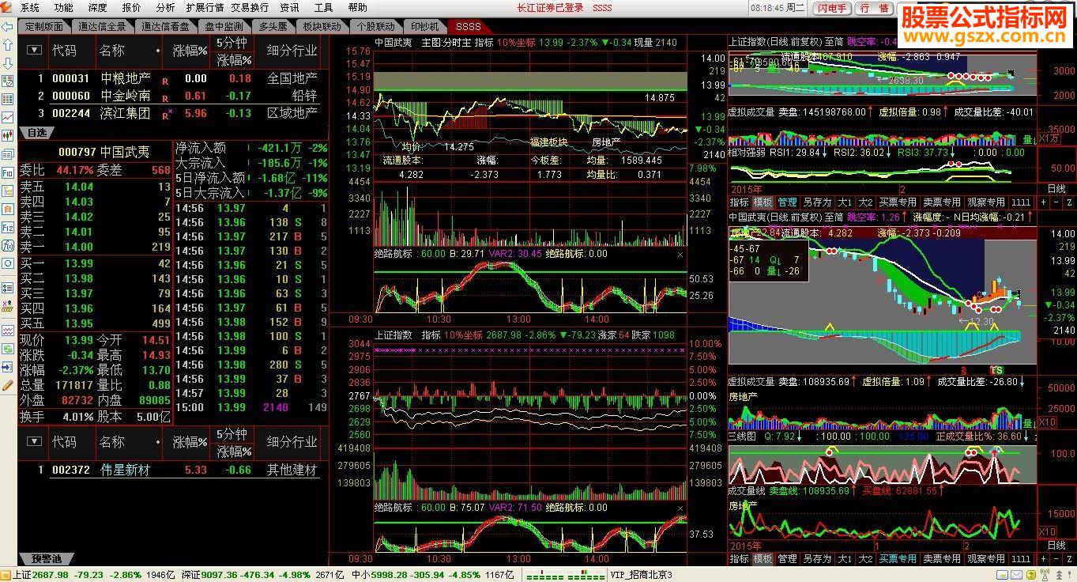The height and width of the screenshot is (582, 1077).
Task: Click the blue arrow-into-box sidebar icon
Action: 9,368
